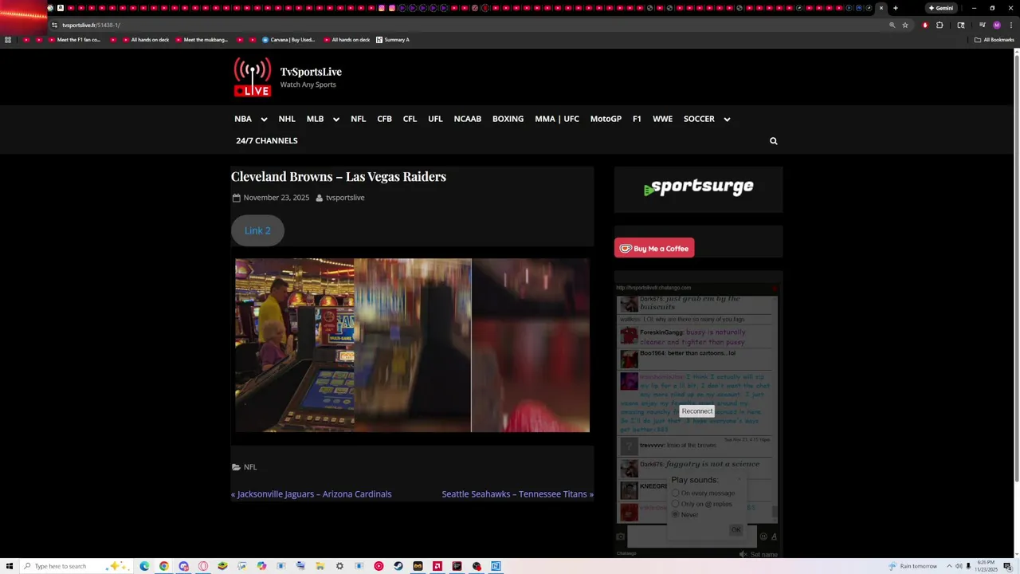Open the site search magnifier icon

773,141
